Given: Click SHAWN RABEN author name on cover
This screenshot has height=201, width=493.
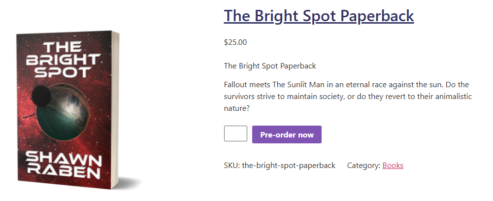Looking at the screenshot, I should [64, 165].
